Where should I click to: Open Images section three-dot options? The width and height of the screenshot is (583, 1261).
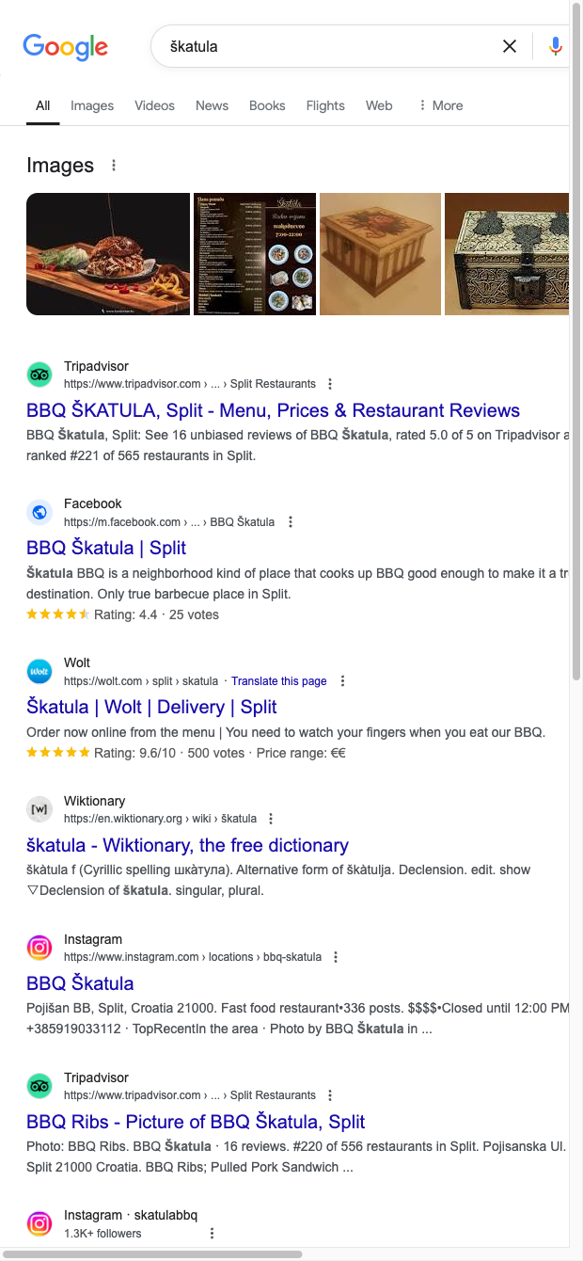pos(114,166)
